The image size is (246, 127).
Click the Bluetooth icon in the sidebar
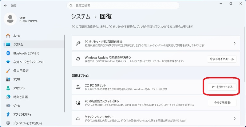(8, 53)
